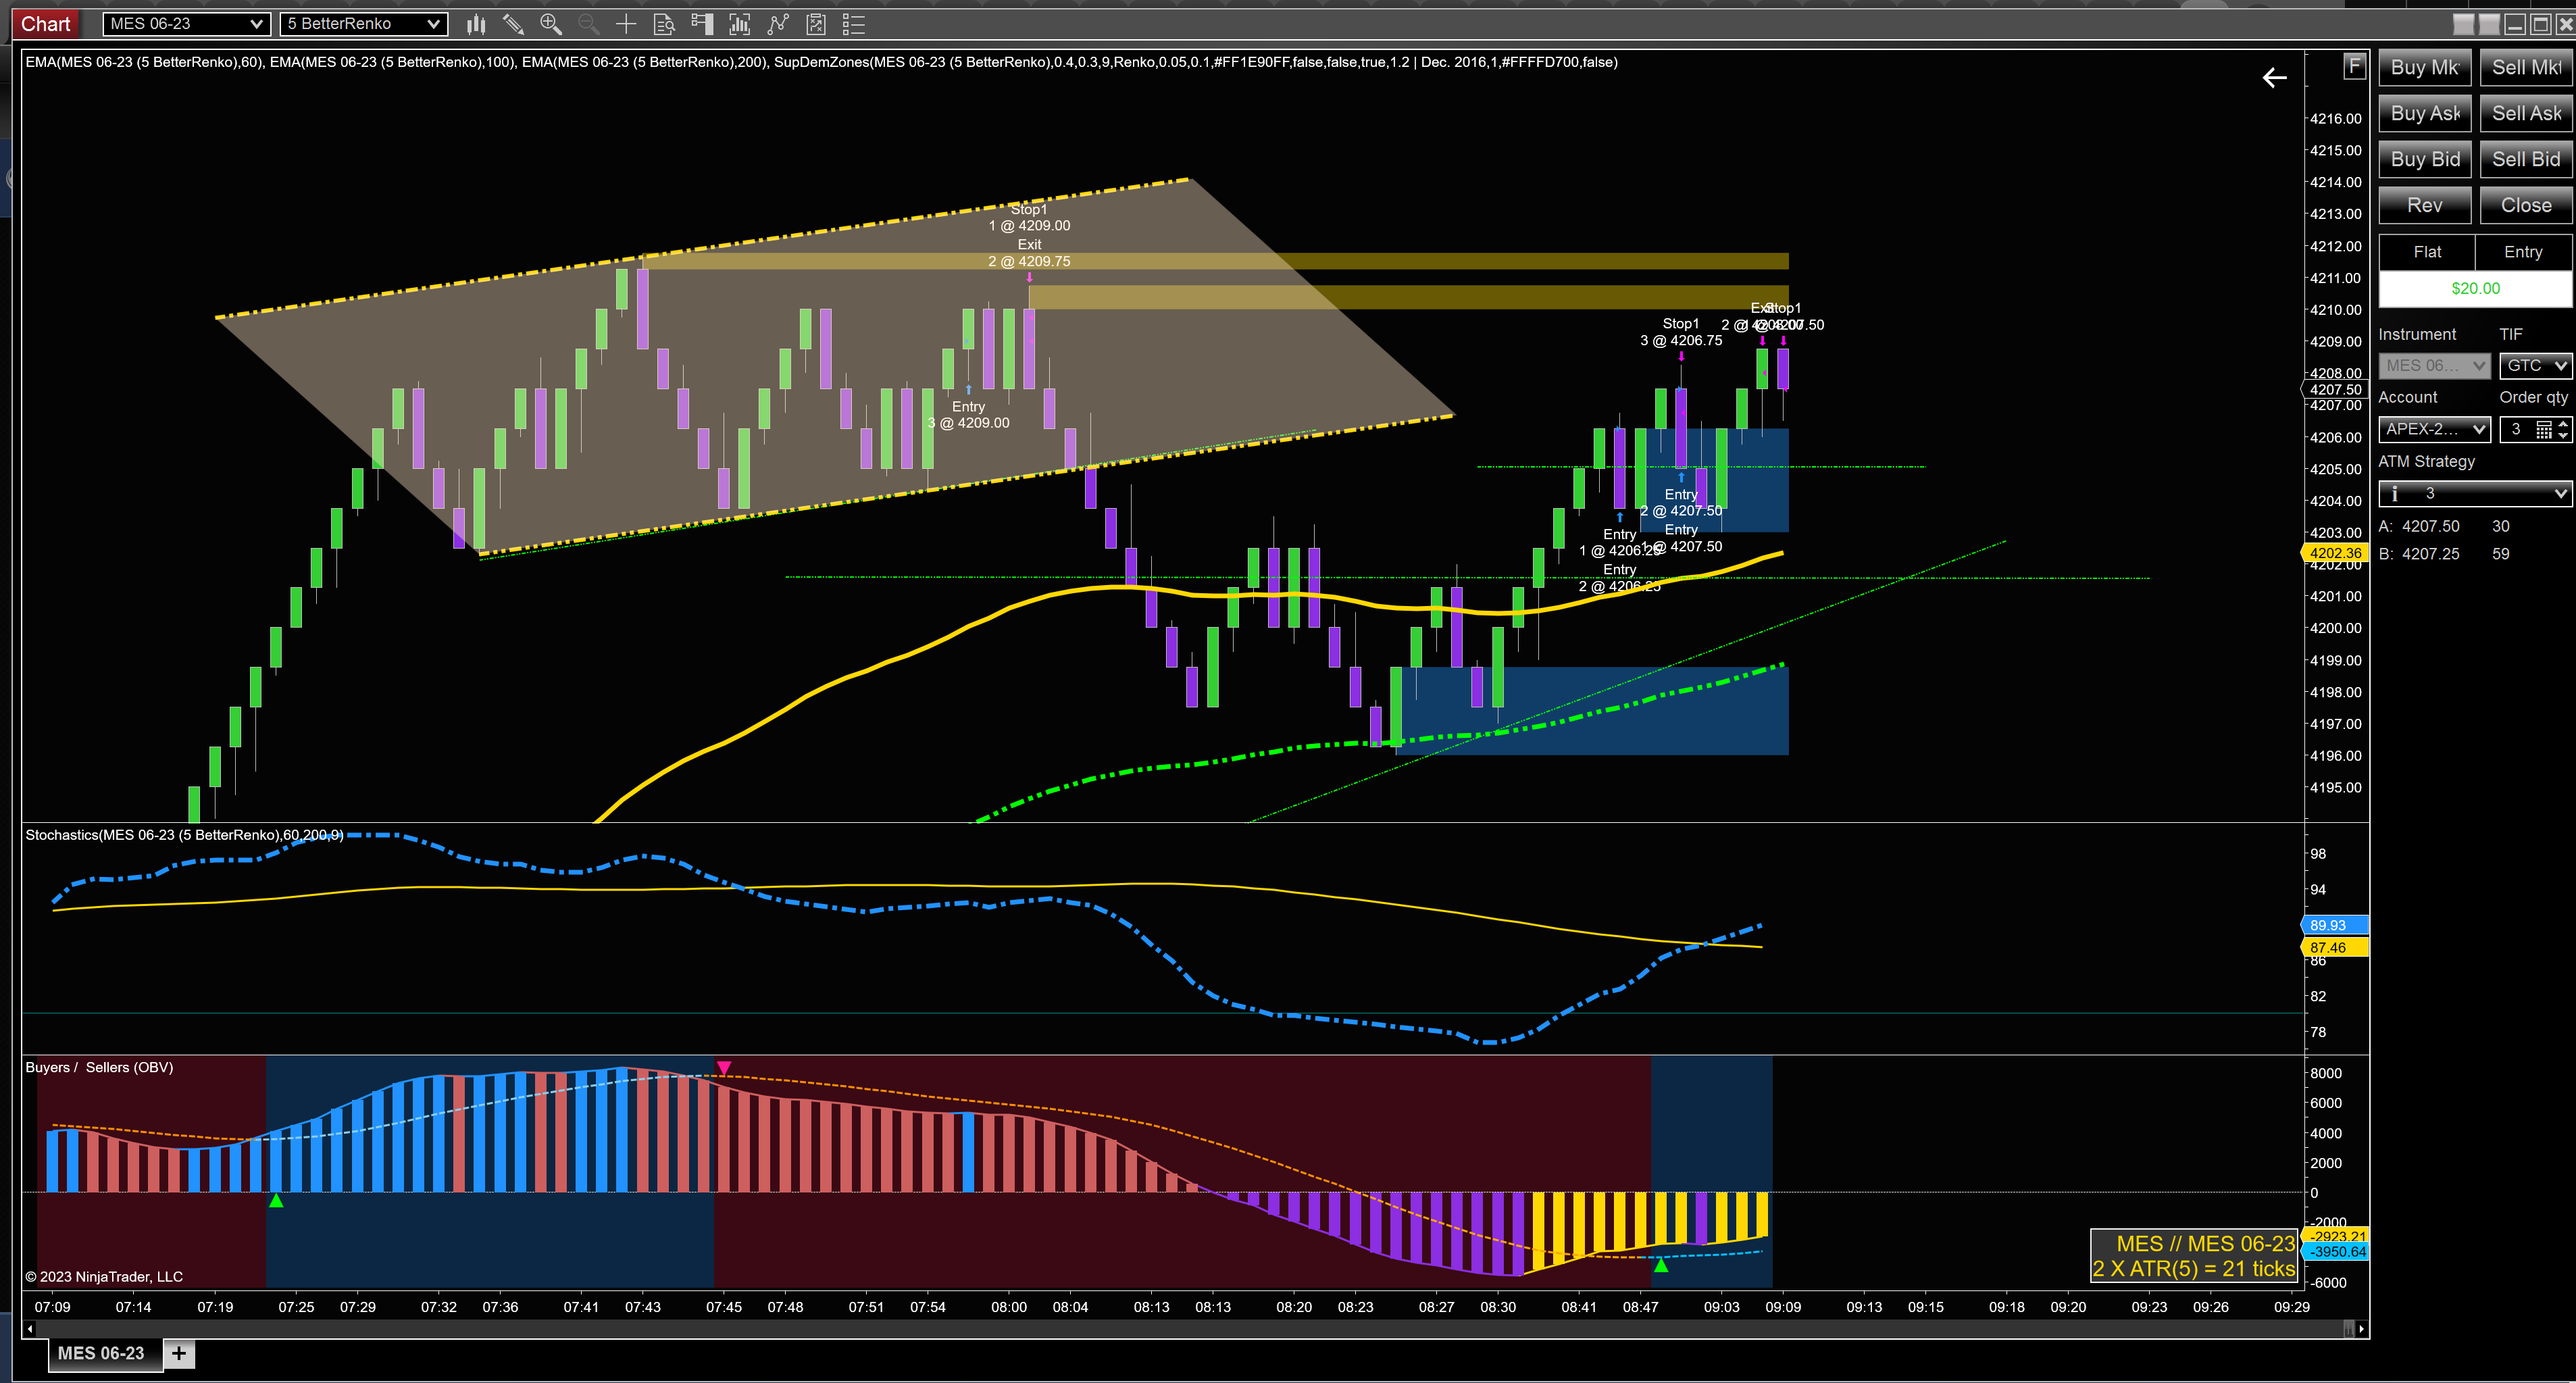Click the Stop1 3 @ 4206.75 annotation
Image resolution: width=2576 pixels, height=1383 pixels.
tap(1681, 332)
